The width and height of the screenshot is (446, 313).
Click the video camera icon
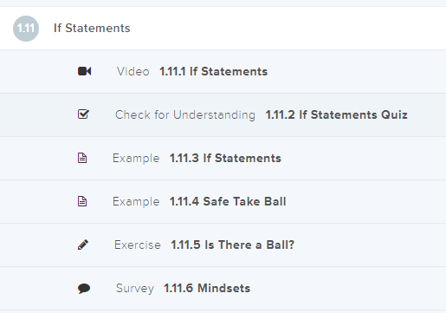point(84,71)
